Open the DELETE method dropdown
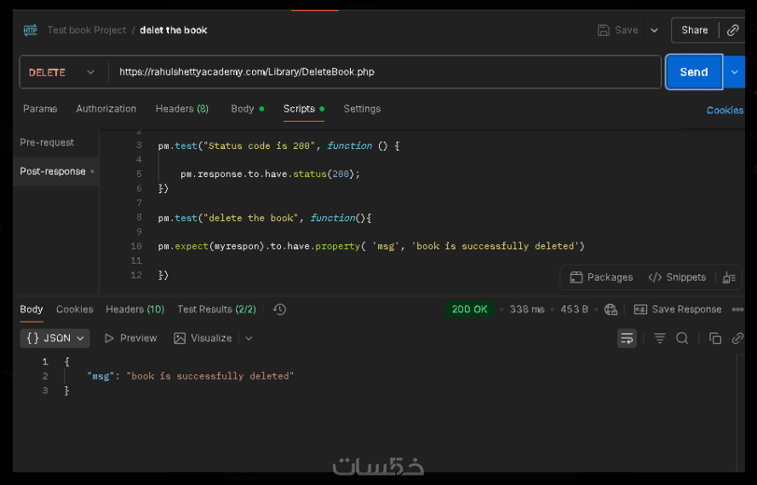 point(61,72)
